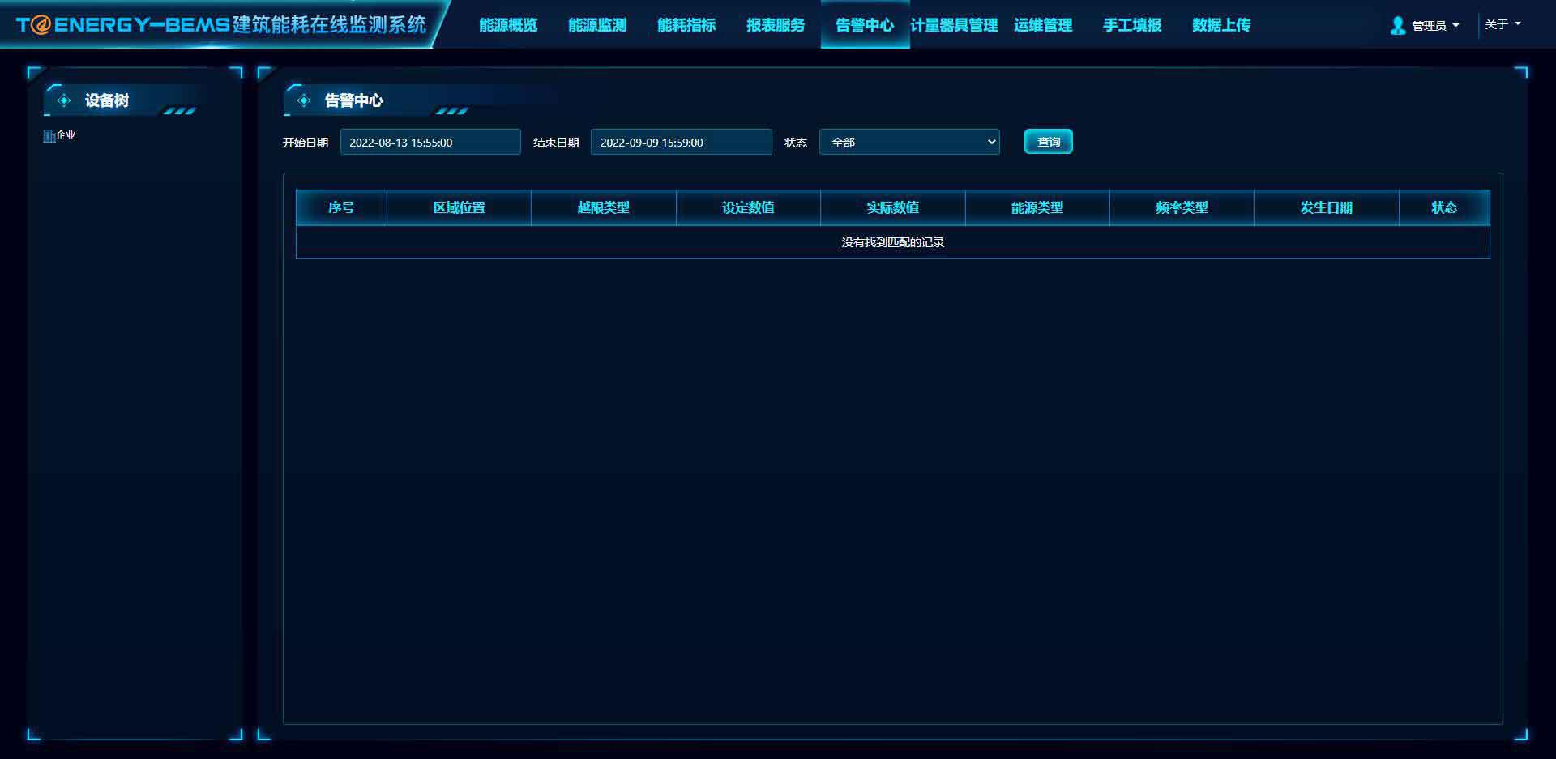Go to the 能源概览 tab
Viewport: 1556px width, 759px height.
click(508, 25)
